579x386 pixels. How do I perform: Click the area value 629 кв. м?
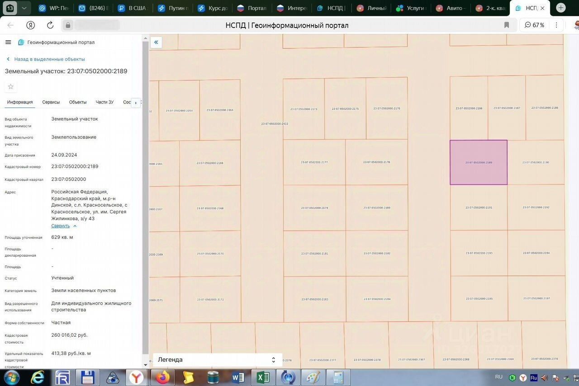tap(62, 237)
